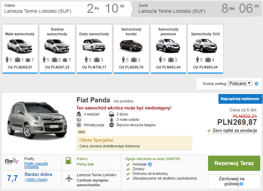Click the checkmark beside Ochrona od kradzieży
Viewport: 263px width, 191px height.
pos(128,174)
